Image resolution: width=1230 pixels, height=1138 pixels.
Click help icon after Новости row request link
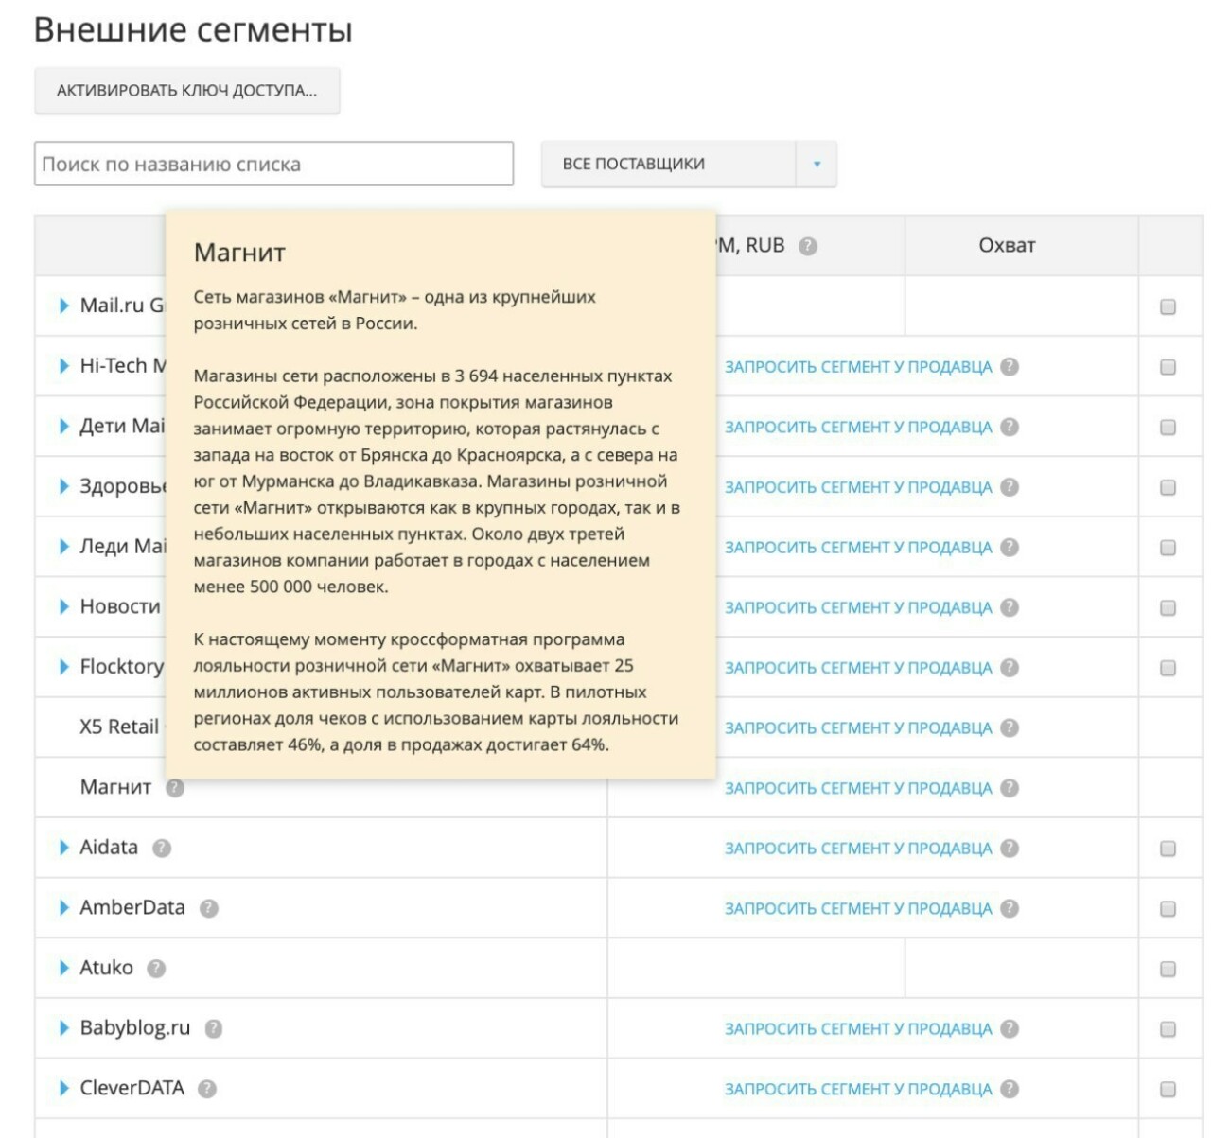coord(1010,607)
